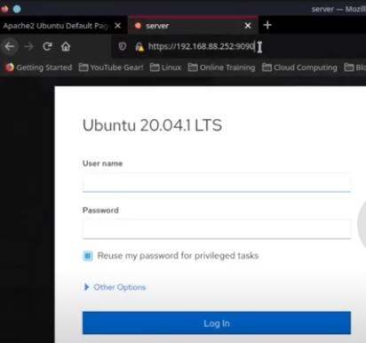The width and height of the screenshot is (366, 343).
Task: Open the Cloud Computing bookmarks folder
Action: point(299,68)
